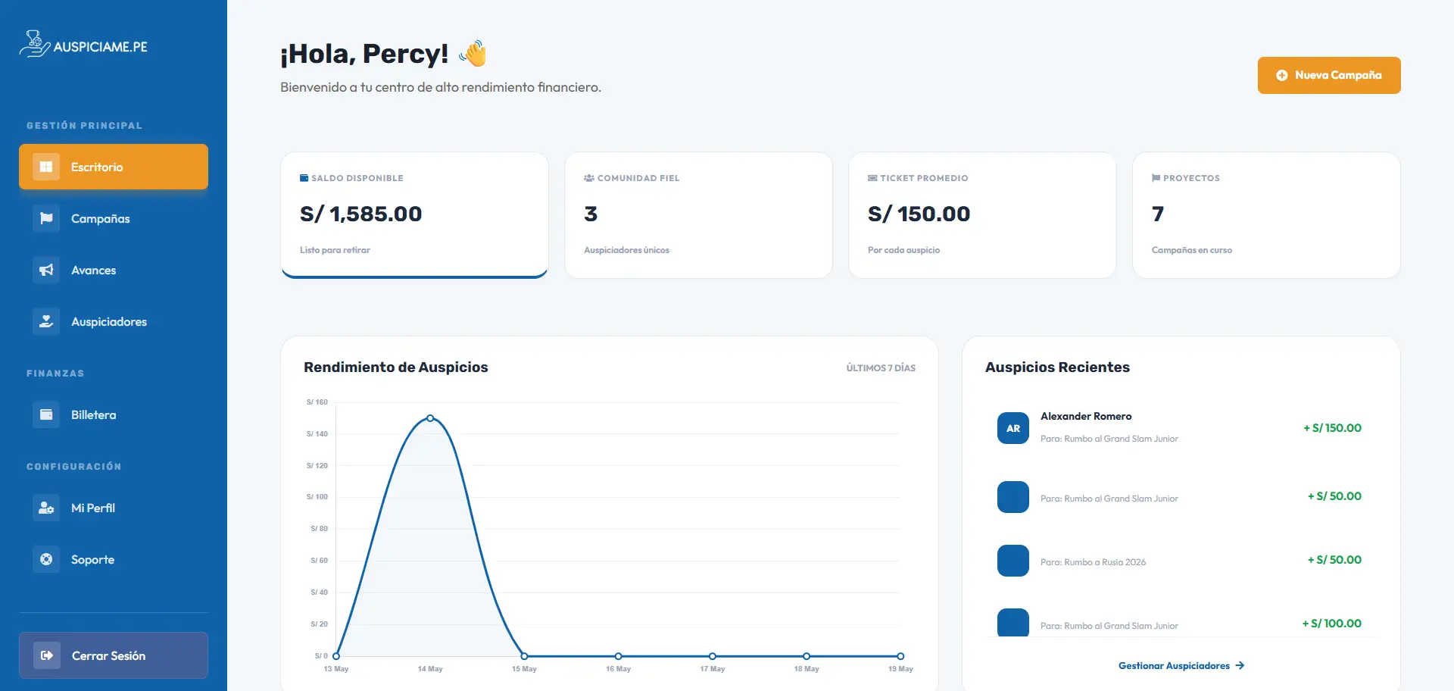Select the 14 May peak chart point
The width and height of the screenshot is (1454, 691).
point(430,418)
